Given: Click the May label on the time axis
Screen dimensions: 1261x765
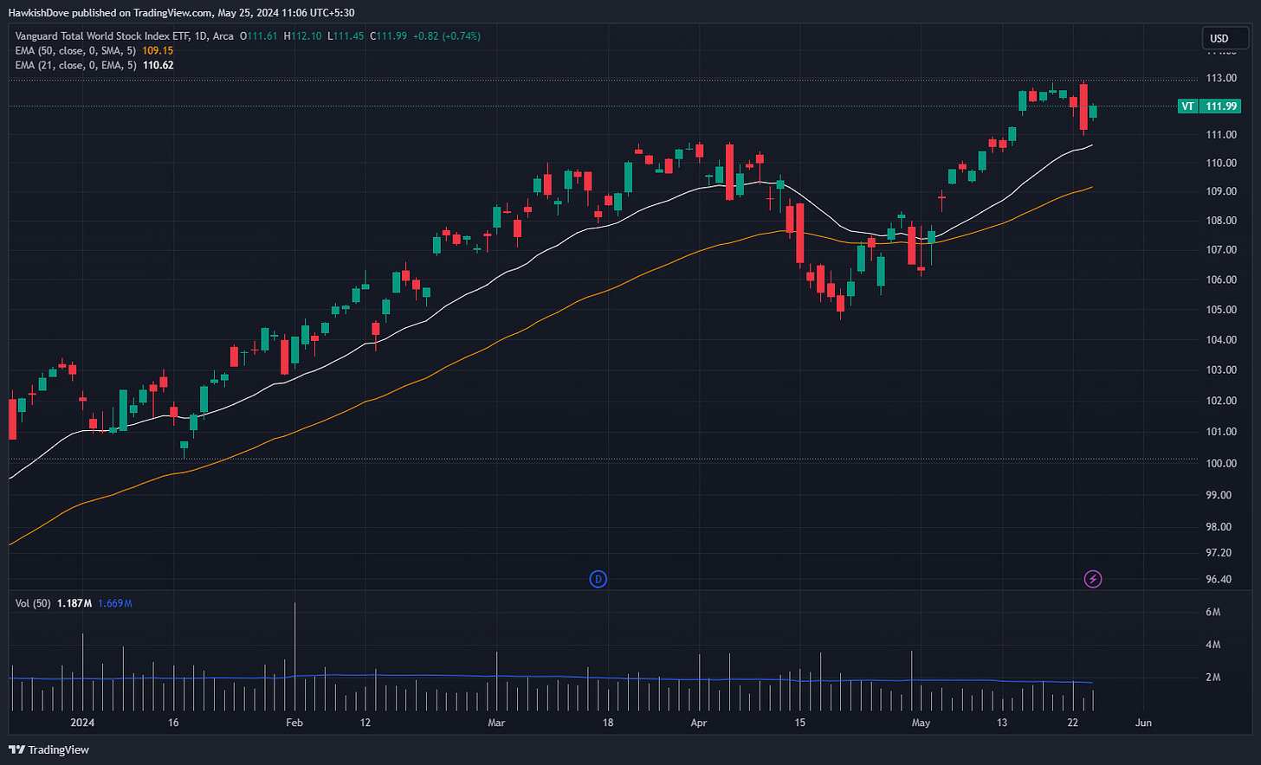Looking at the screenshot, I should point(921,723).
